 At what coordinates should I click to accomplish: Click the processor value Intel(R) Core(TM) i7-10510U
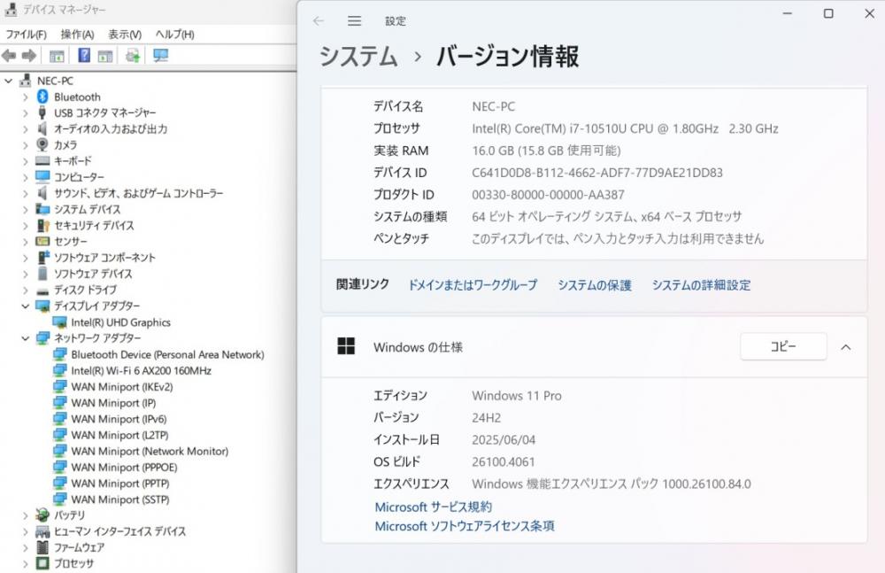[625, 128]
